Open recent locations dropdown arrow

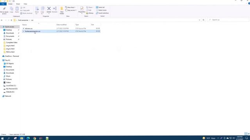pos(9,20)
